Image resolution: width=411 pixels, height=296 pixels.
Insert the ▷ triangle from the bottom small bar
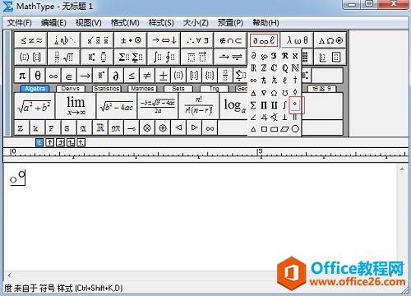tap(194, 127)
